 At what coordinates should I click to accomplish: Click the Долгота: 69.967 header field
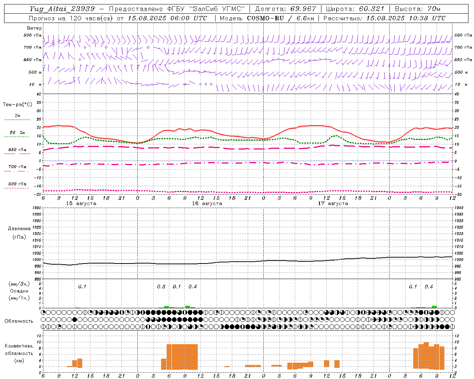(x=286, y=9)
